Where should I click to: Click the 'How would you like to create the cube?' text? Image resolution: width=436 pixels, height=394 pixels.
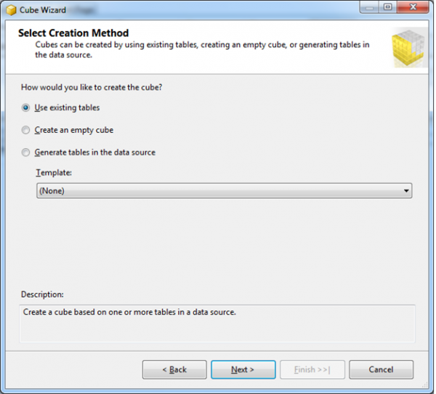coord(92,88)
